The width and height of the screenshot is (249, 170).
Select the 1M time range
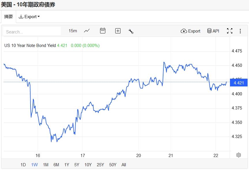click(x=46, y=165)
